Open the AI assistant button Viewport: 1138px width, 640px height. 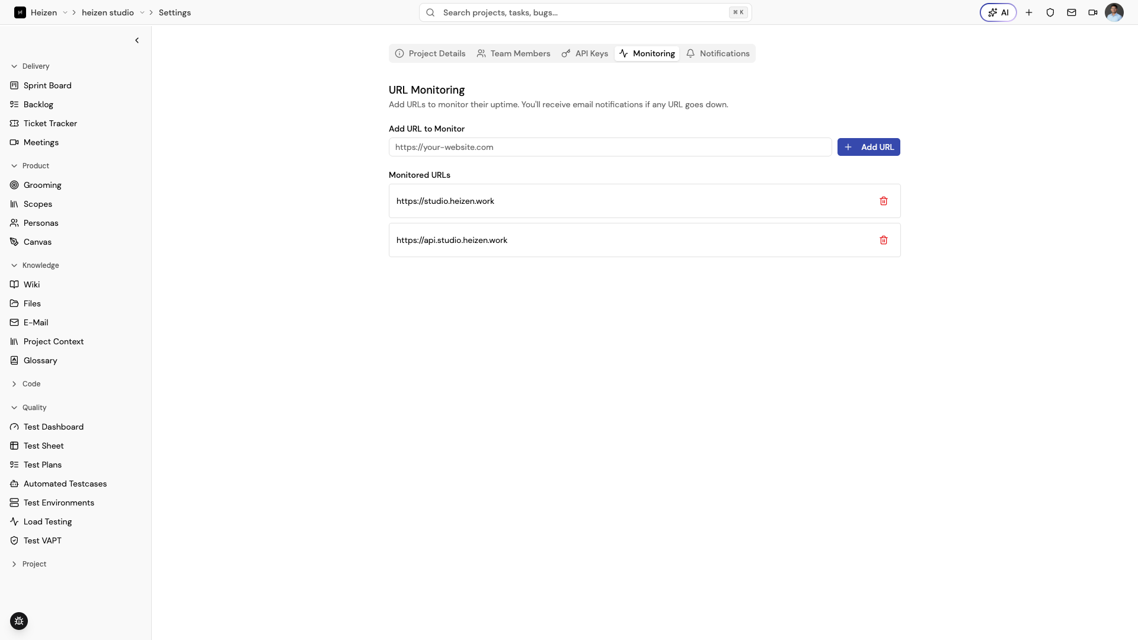click(998, 12)
